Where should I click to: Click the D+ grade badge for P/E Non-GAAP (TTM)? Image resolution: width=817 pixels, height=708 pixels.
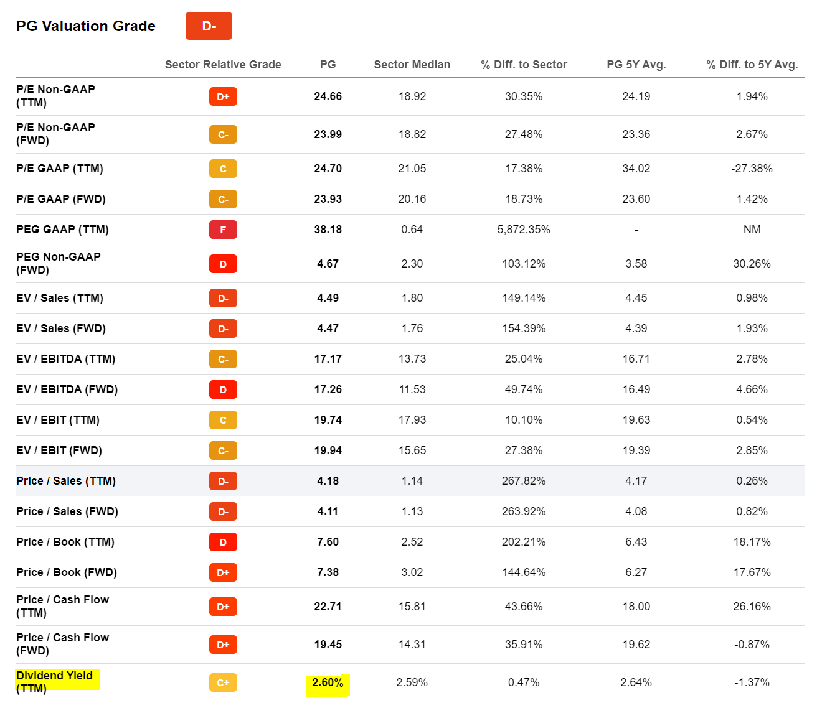coord(223,96)
